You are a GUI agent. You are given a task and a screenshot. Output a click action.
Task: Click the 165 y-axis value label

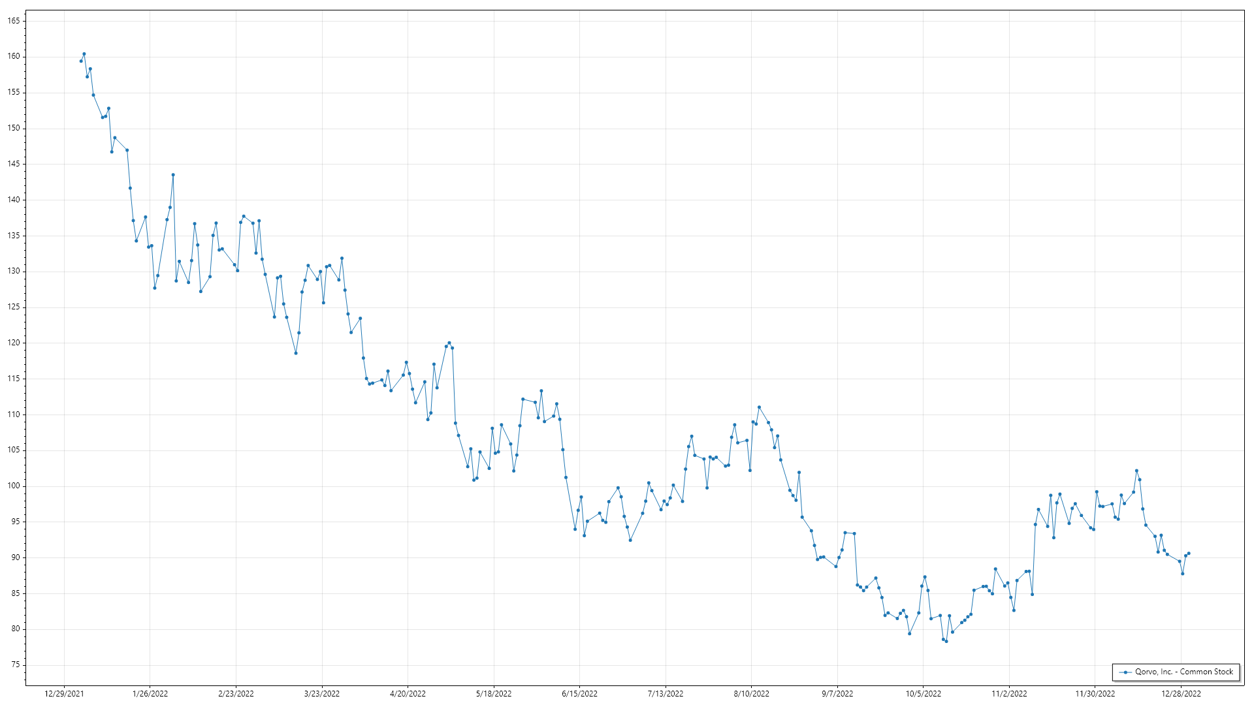tap(14, 21)
